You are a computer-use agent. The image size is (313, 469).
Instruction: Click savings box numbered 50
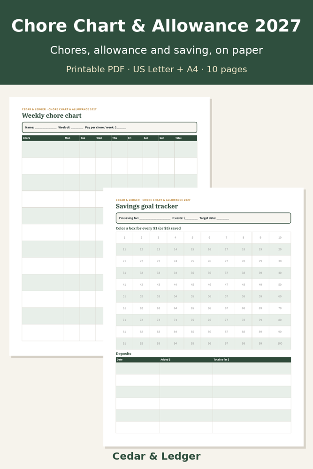(x=280, y=285)
